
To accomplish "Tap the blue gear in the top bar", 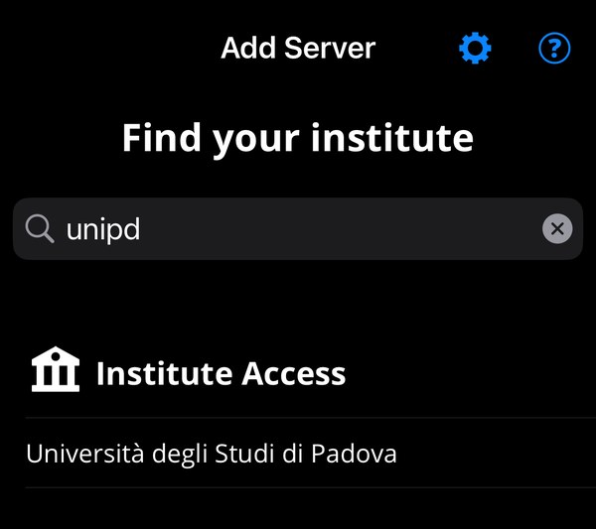I will click(475, 48).
